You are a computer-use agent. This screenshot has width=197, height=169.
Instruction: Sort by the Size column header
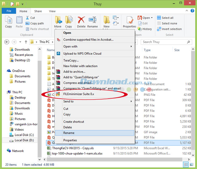pos(177,50)
